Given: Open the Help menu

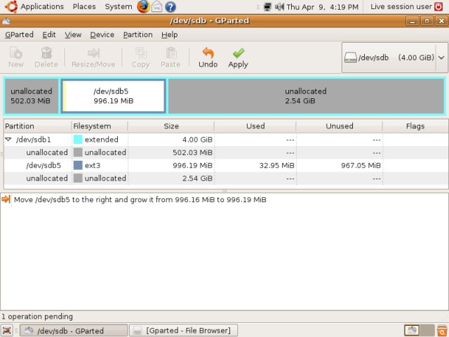Looking at the screenshot, I should click(x=169, y=34).
